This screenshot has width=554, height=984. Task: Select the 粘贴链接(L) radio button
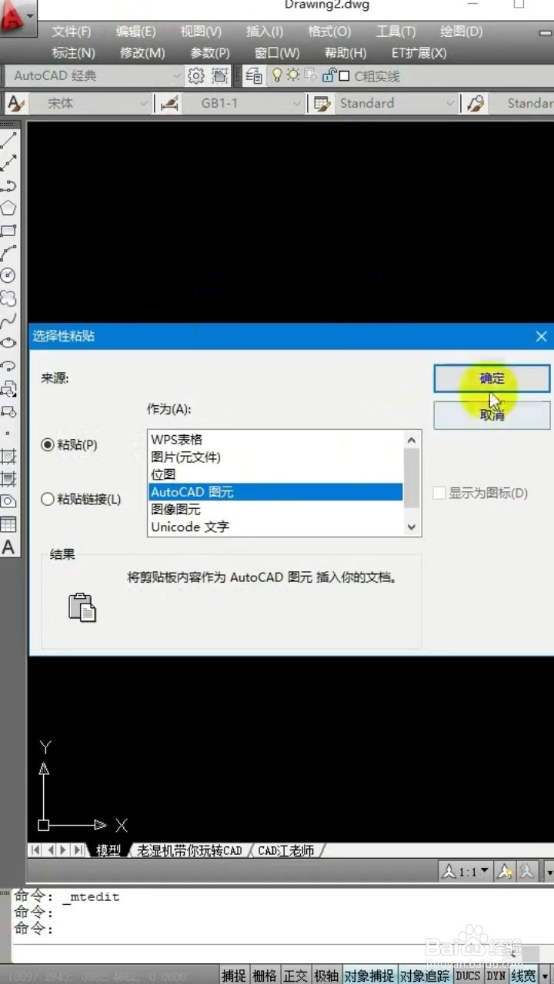point(48,499)
